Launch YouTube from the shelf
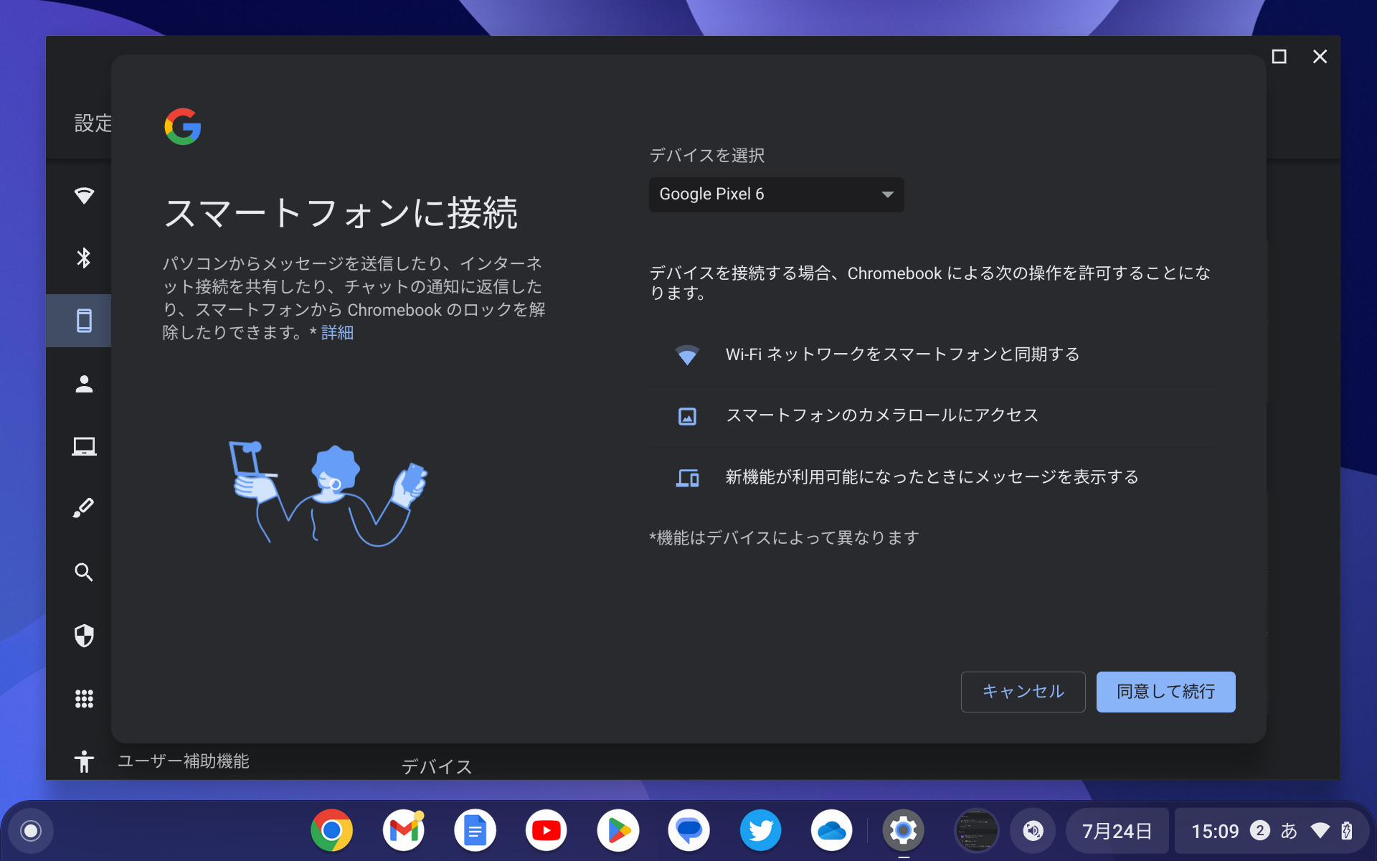This screenshot has height=861, width=1377. click(x=546, y=830)
